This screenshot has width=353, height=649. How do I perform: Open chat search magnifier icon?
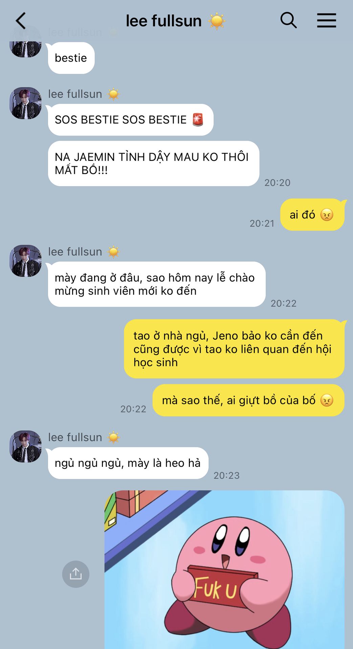click(288, 20)
